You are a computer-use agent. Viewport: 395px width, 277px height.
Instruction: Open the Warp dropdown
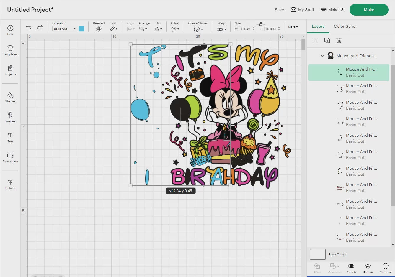coord(221,29)
